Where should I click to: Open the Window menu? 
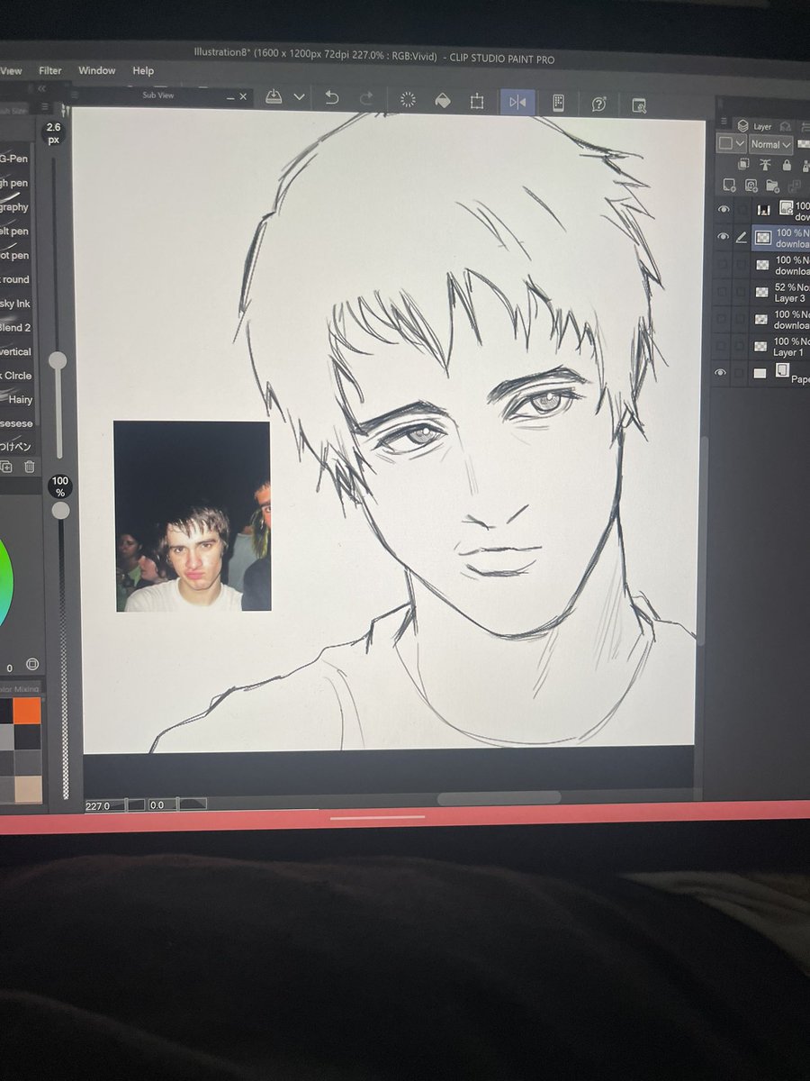pos(96,70)
